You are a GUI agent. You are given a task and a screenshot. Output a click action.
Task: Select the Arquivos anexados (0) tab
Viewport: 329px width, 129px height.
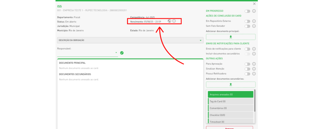[x=231, y=94]
